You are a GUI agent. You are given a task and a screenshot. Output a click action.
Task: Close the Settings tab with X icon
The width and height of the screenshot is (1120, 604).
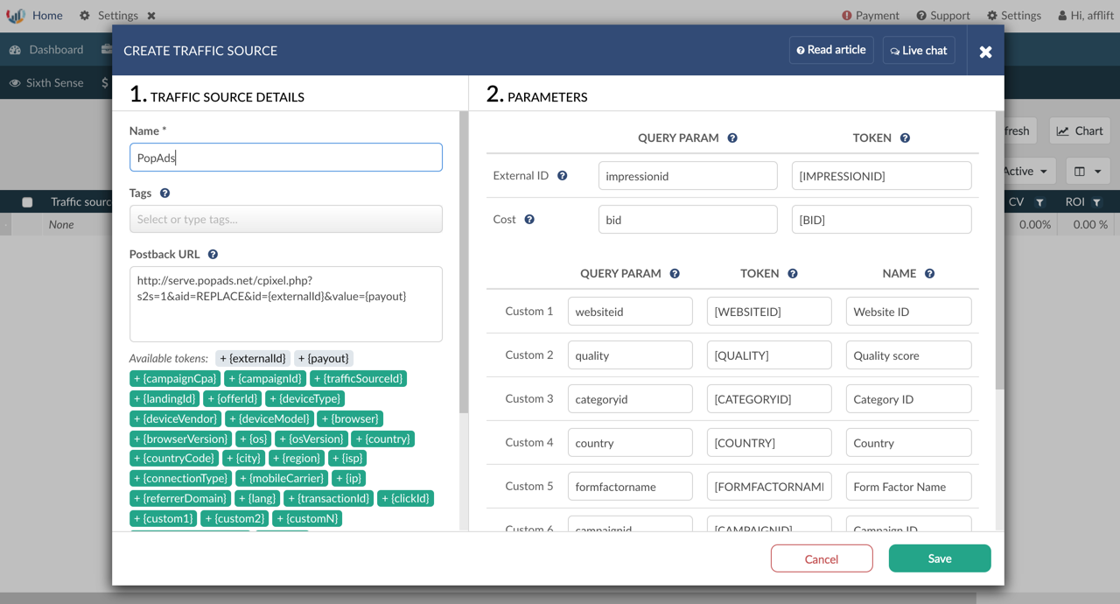(x=151, y=16)
